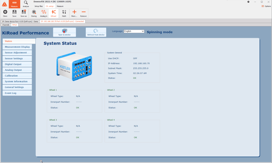The width and height of the screenshot is (272, 163).
Task: Click Wheel 2 Wheel Type N/A value
Action: pyautogui.click(x=136, y=96)
